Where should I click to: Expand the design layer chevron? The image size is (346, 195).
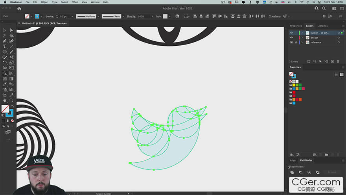pos(302,37)
